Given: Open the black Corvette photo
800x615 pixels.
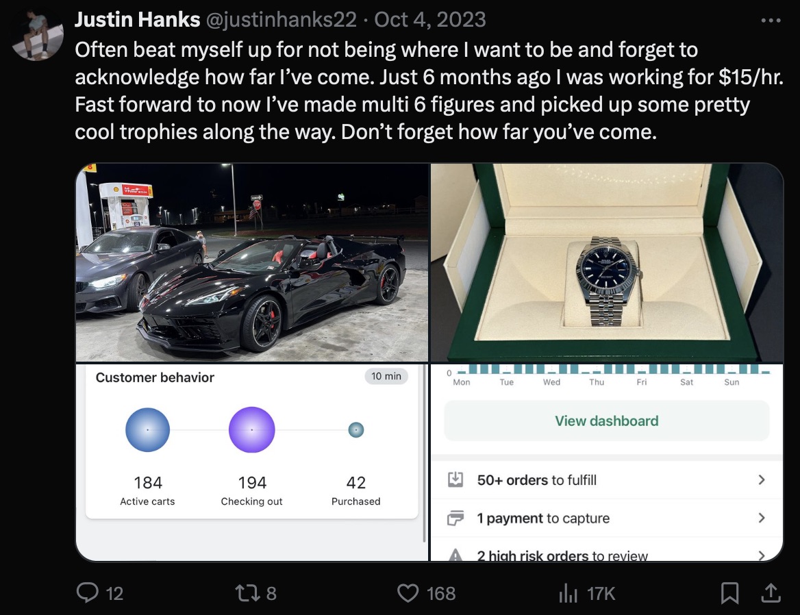Looking at the screenshot, I should 251,262.
